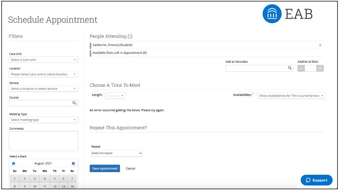Click the EAB logo icon
This screenshot has width=340, height=191.
coord(271,15)
